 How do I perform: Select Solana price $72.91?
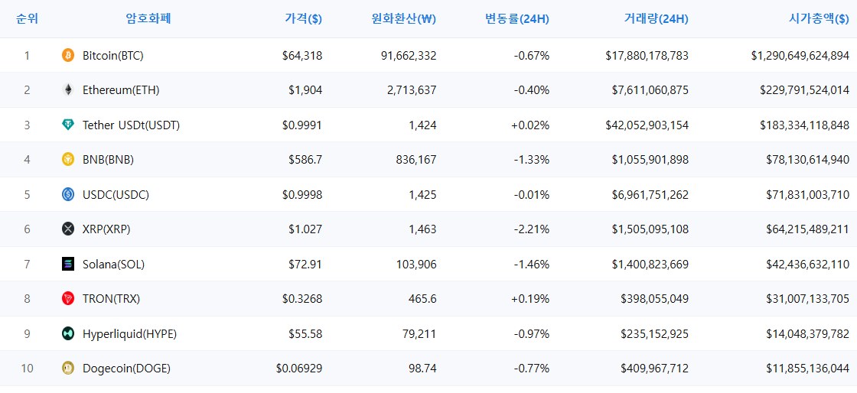coord(305,265)
